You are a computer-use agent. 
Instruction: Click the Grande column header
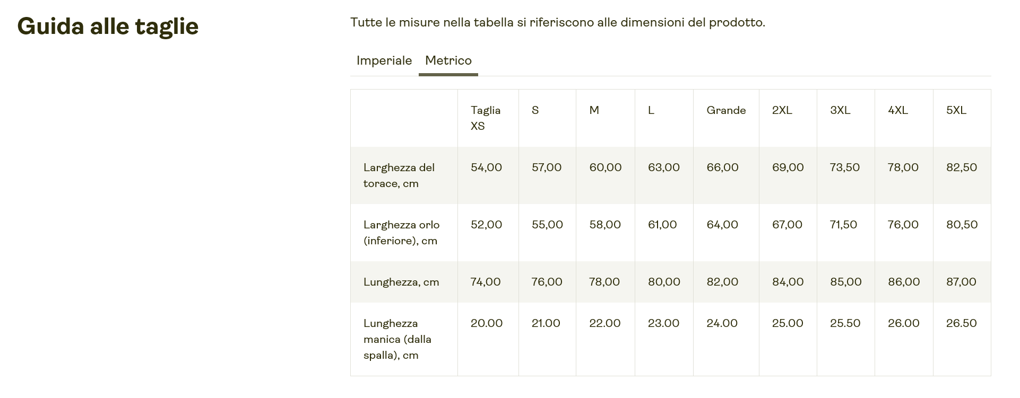click(725, 110)
